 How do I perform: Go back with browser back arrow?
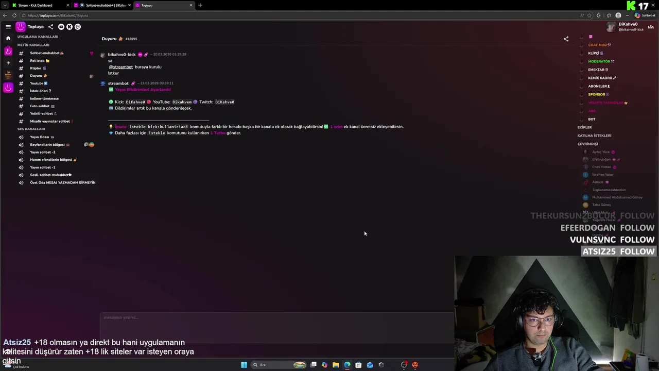pos(5,15)
